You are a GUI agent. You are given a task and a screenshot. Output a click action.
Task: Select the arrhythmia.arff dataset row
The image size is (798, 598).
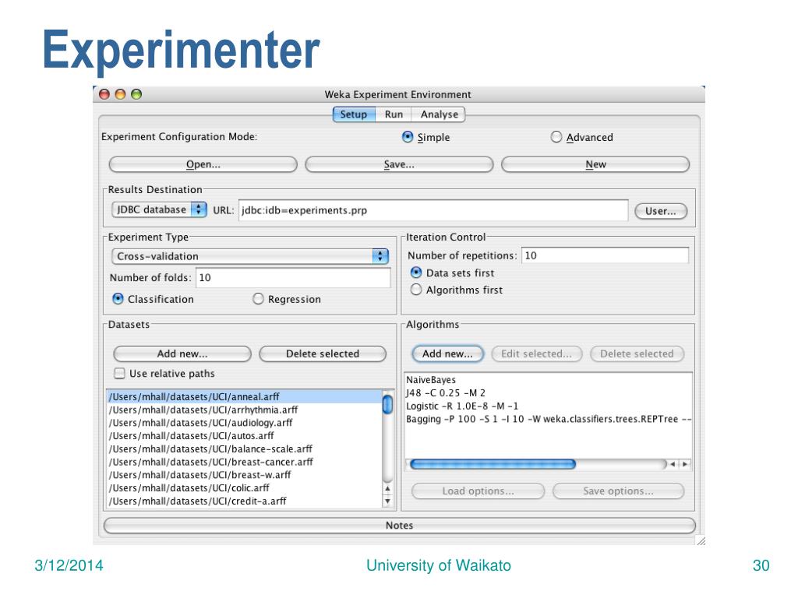coord(244,410)
